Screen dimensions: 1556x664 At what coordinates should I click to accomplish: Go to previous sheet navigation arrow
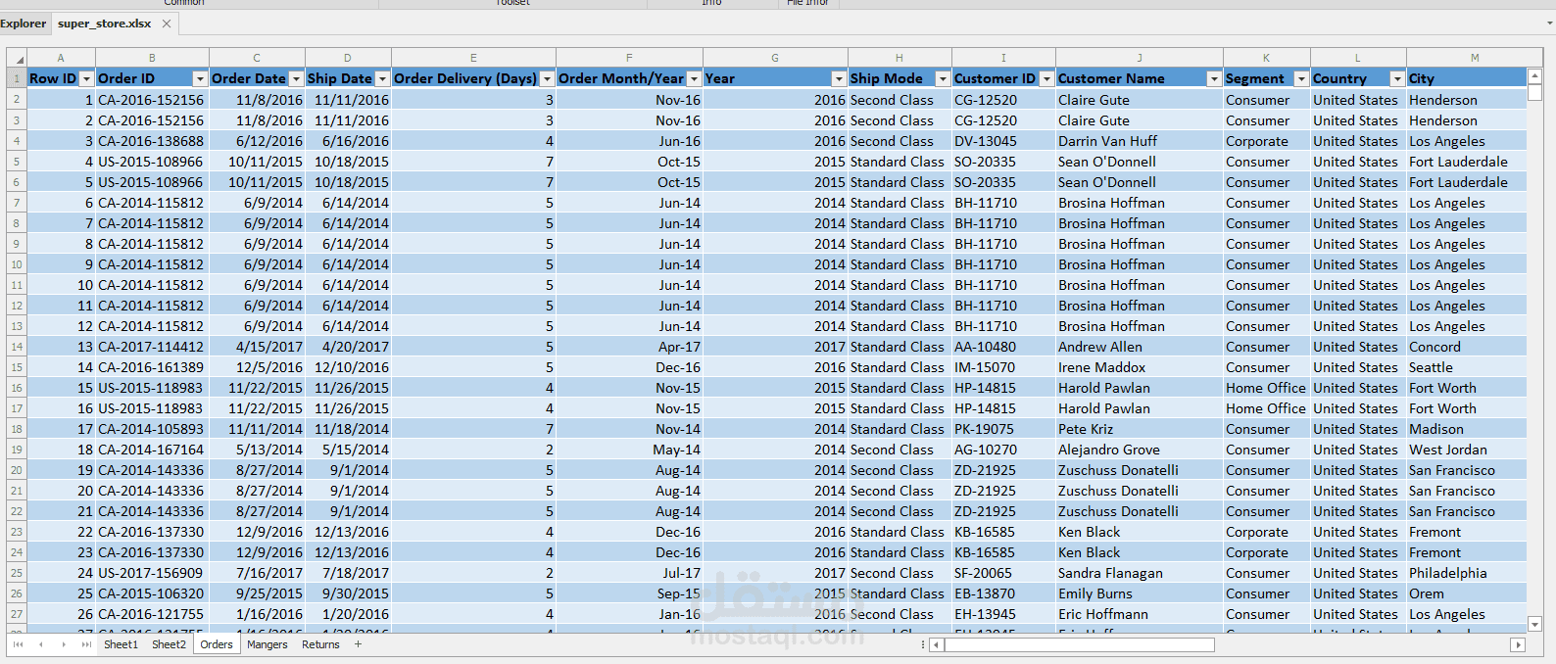(40, 644)
